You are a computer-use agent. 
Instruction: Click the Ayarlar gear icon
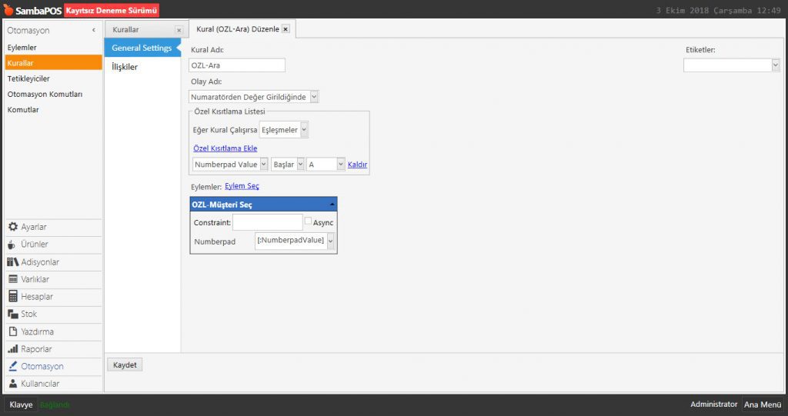coord(13,227)
